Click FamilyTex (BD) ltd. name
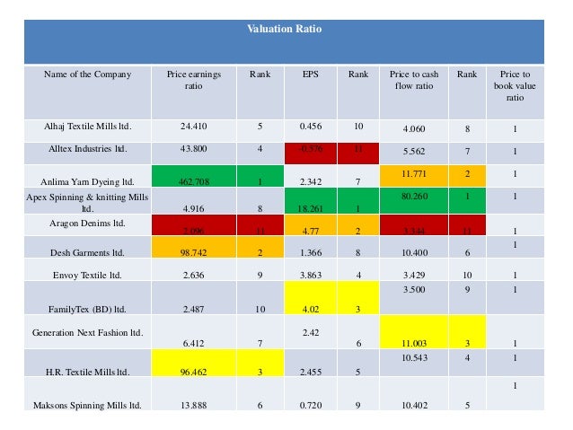The height and width of the screenshot is (430, 573). [x=87, y=310]
